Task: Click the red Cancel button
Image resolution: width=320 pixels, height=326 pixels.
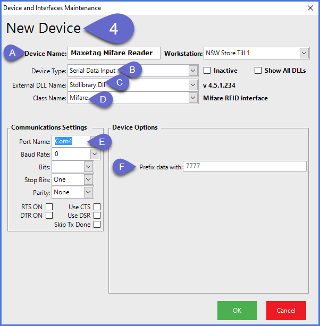Action: (x=286, y=311)
